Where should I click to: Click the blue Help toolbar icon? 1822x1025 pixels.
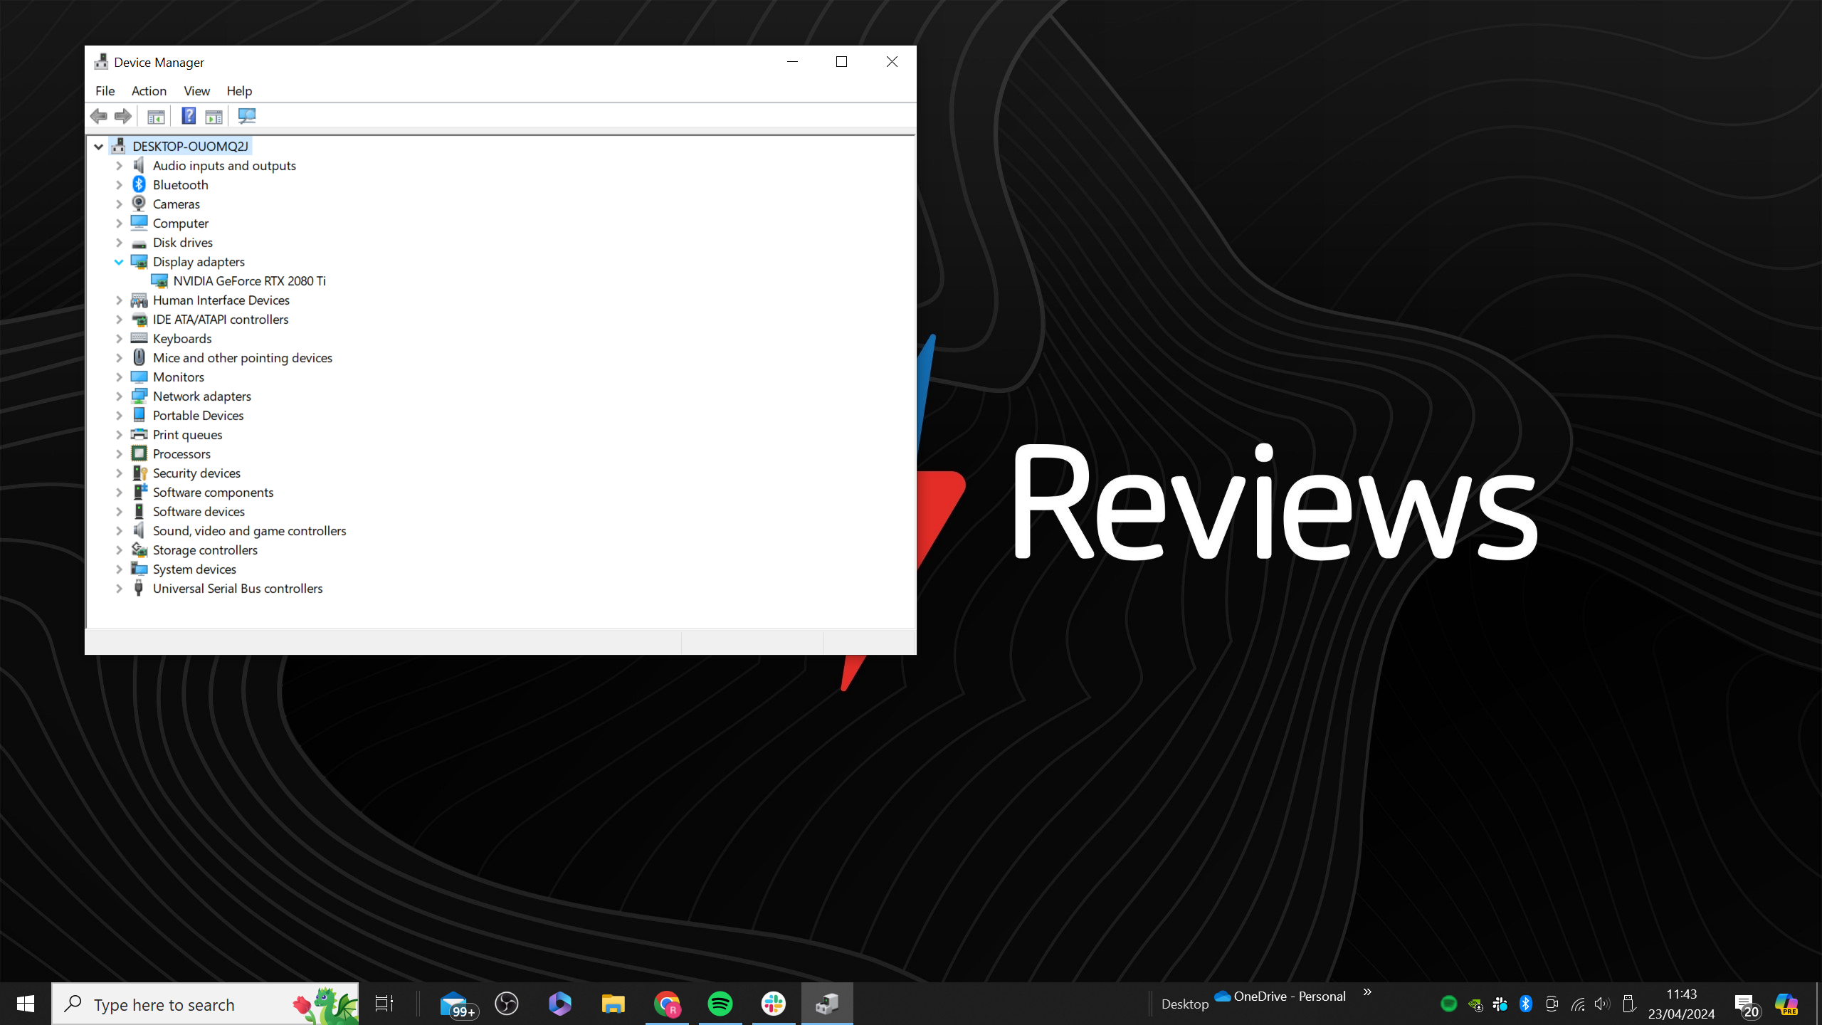(189, 116)
